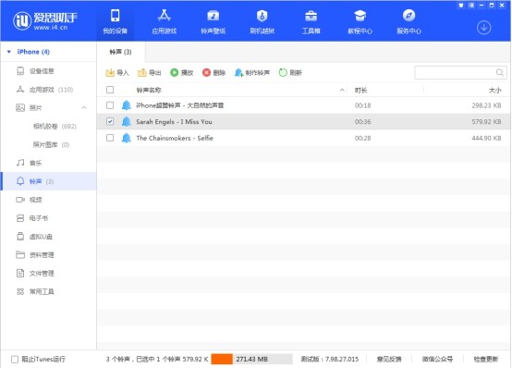The image size is (512, 368).
Task: Sort by the 时长 duration column
Action: pos(360,90)
